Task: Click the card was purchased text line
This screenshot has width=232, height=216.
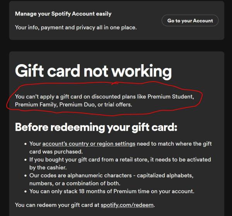Action: coord(56,152)
